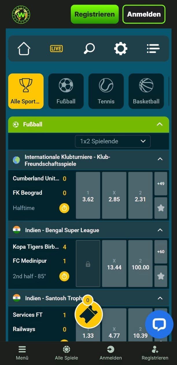Open the bet slip ticket icon
This screenshot has height=365, width=177.
pos(89,314)
